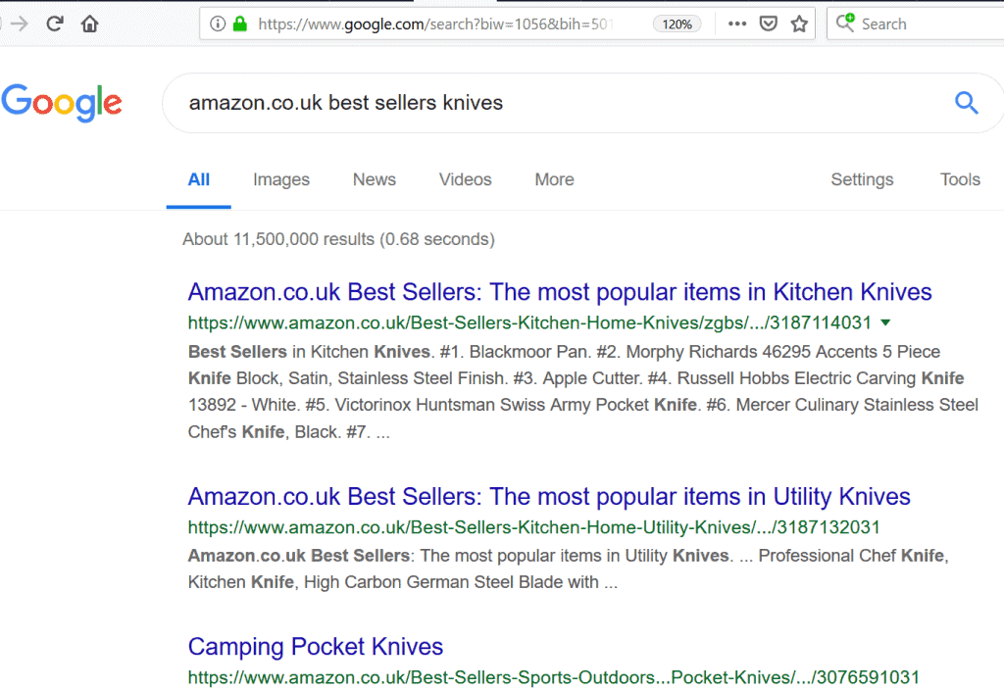The height and width of the screenshot is (691, 1004).
Task: Open the Utility Knives Best Sellers result
Action: pos(549,497)
